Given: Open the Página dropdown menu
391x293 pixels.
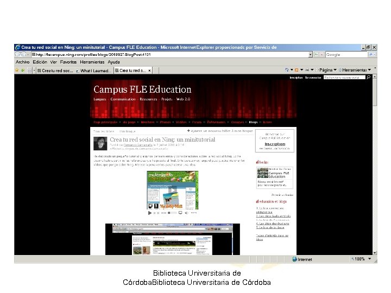Looking at the screenshot, I should 326,70.
